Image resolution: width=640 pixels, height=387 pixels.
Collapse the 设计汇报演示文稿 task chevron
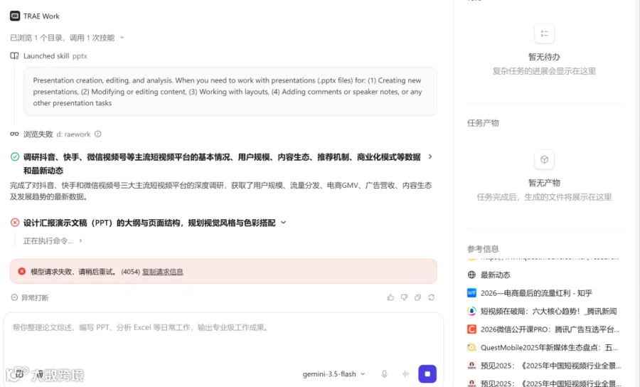pyautogui.click(x=283, y=223)
